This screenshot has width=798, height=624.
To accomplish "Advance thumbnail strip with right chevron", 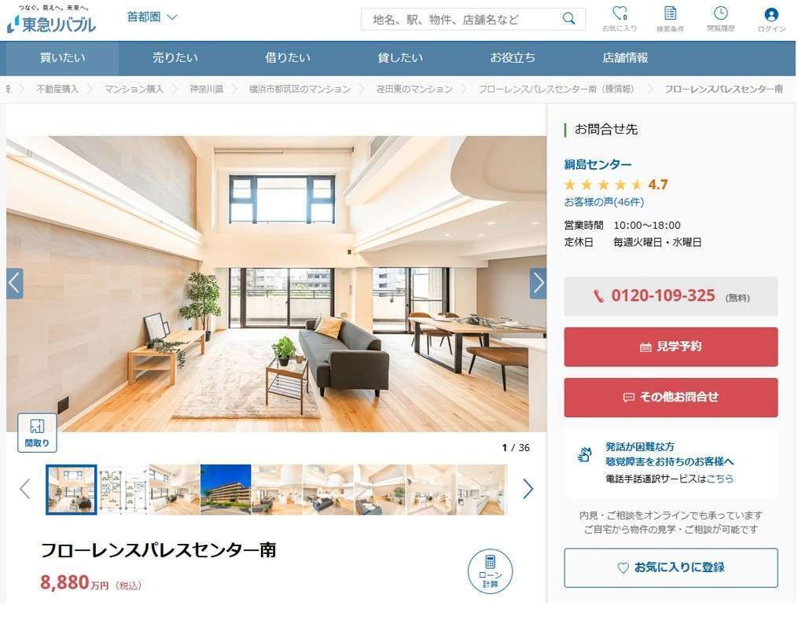I will pyautogui.click(x=528, y=490).
